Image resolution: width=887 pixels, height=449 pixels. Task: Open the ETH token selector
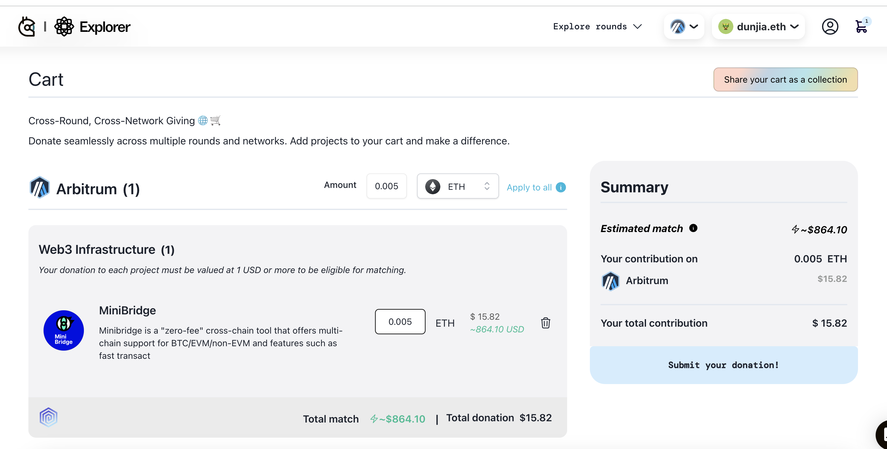coord(458,186)
